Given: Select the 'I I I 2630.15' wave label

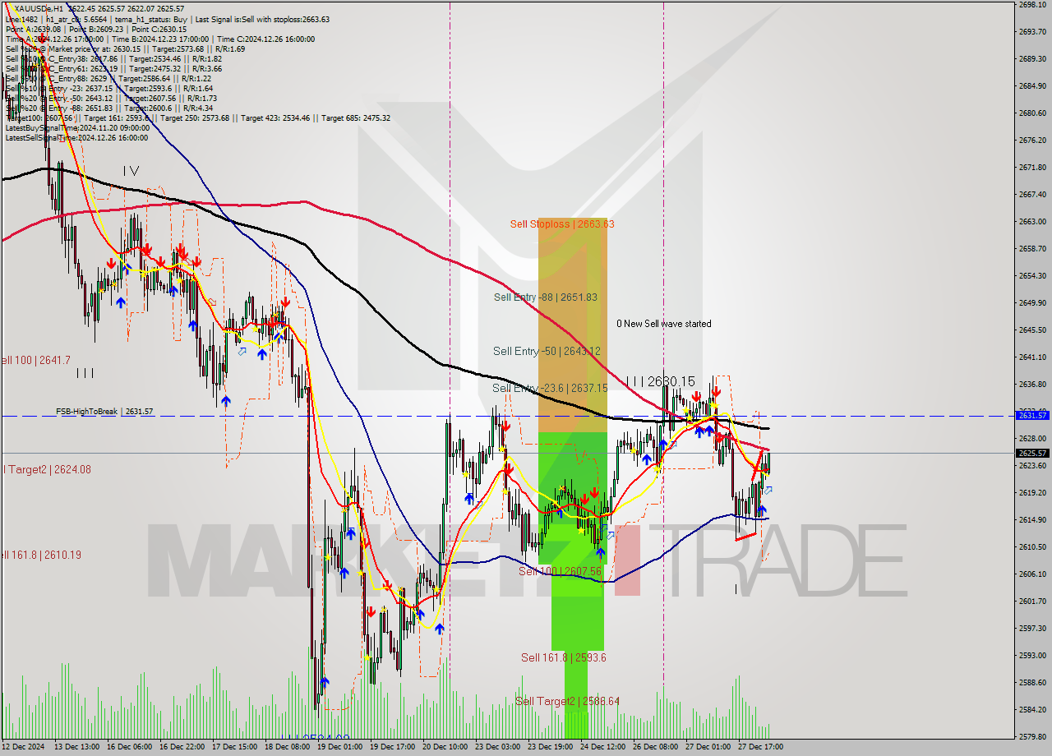Looking at the screenshot, I should (660, 381).
